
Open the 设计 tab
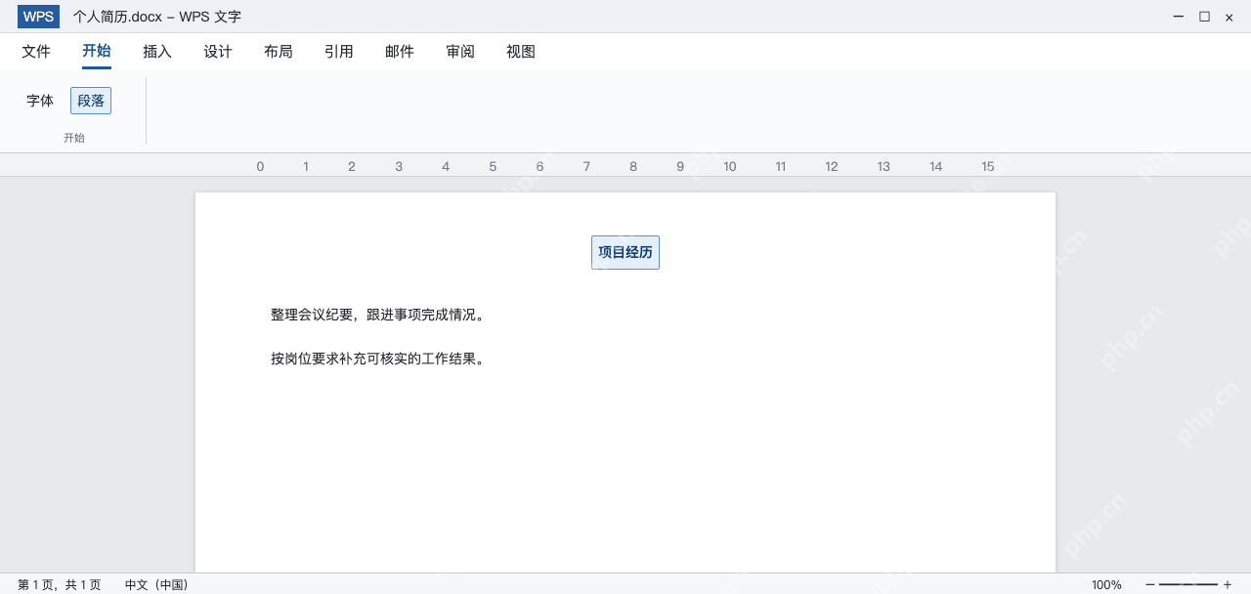[218, 52]
